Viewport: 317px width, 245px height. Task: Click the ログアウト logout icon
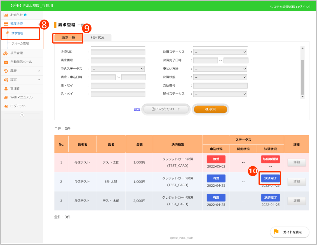(6, 106)
